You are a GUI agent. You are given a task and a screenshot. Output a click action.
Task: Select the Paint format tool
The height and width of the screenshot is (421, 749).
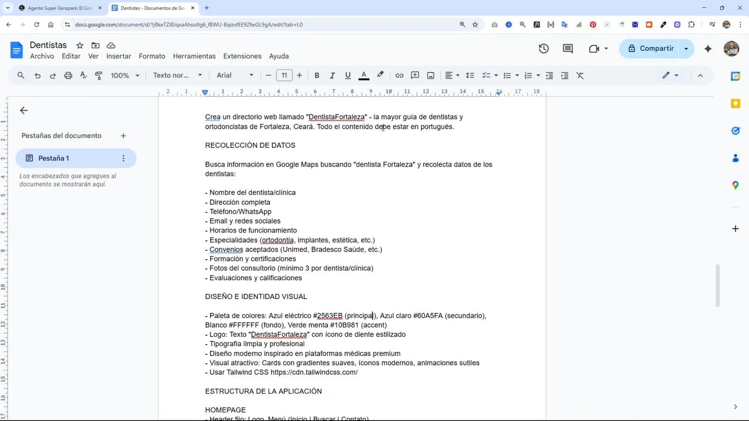pos(99,75)
